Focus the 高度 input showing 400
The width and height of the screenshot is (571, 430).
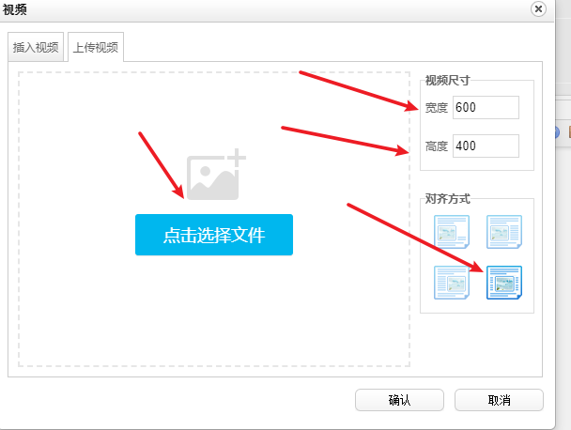coord(485,146)
